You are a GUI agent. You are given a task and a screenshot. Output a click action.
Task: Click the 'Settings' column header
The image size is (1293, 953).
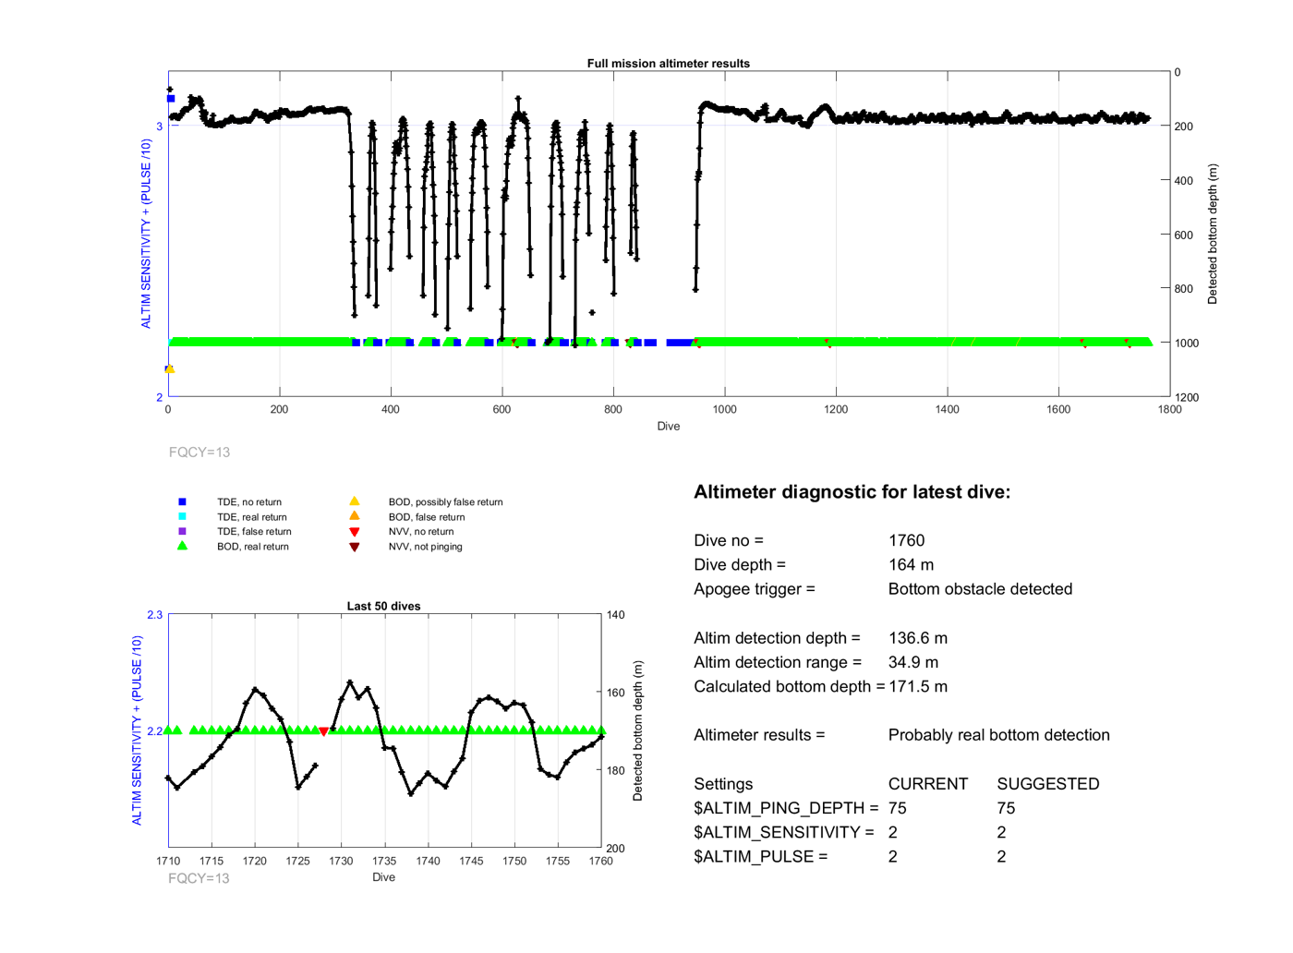pyautogui.click(x=723, y=784)
